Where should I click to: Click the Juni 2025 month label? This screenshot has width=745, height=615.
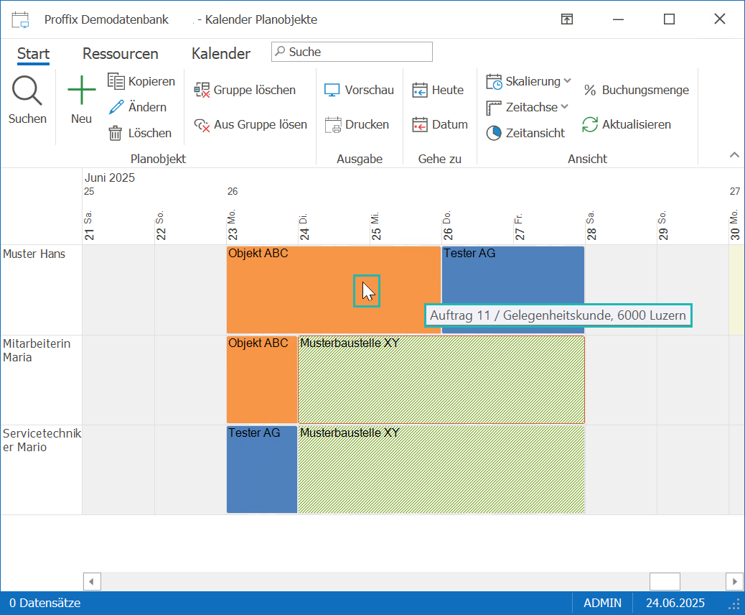tap(110, 178)
